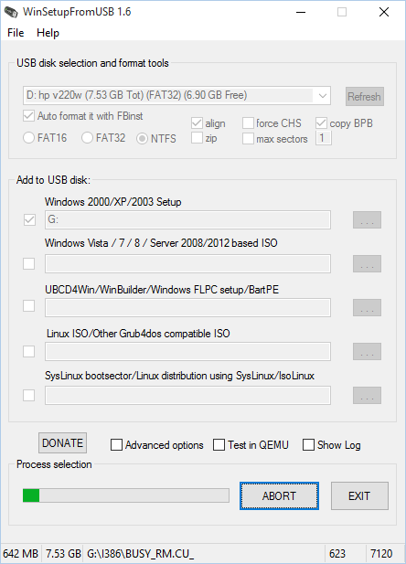This screenshot has width=406, height=564.
Task: Enable the Show Log checkbox
Action: (308, 444)
